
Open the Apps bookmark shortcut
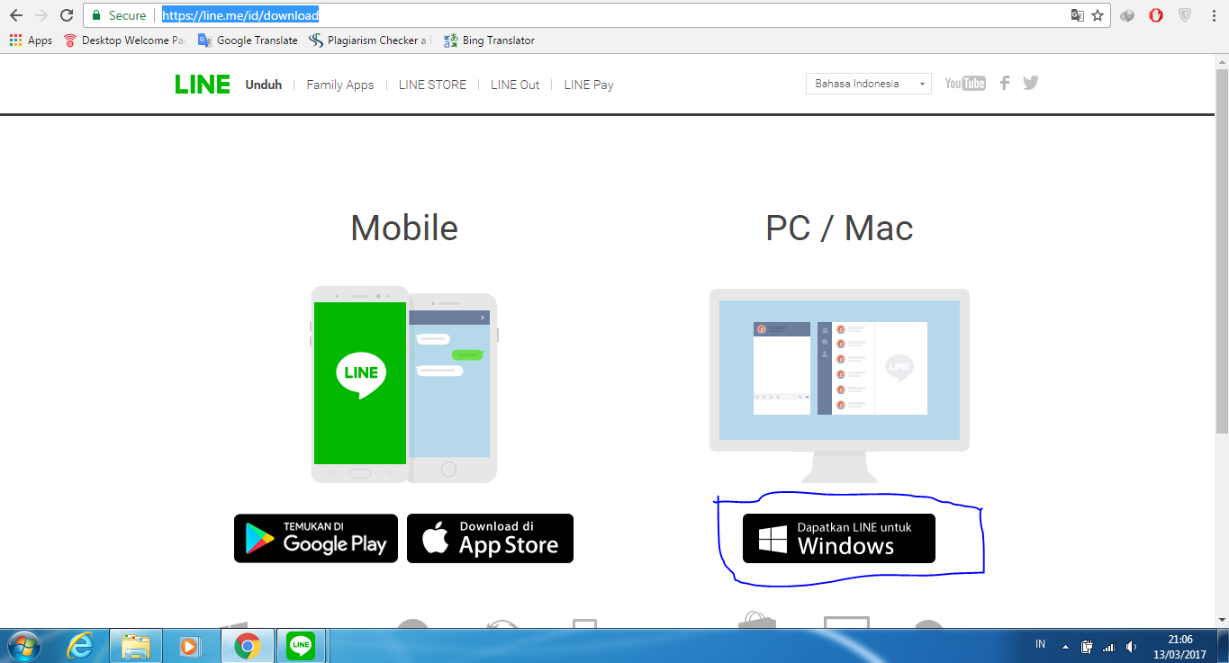pyautogui.click(x=31, y=40)
